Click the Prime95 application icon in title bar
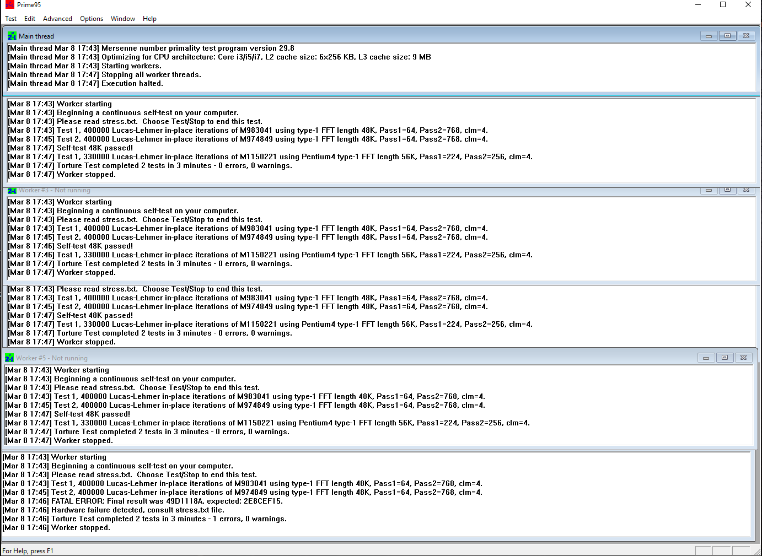The image size is (762, 556). point(9,4)
